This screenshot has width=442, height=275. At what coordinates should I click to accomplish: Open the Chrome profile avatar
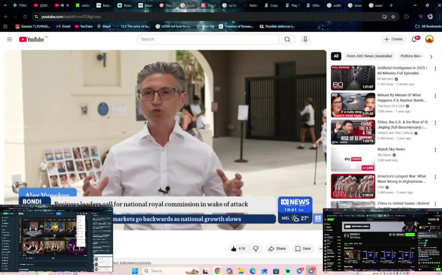[430, 17]
